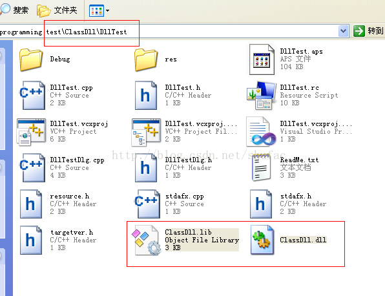Select the ClassDll.lib library icon

pyautogui.click(x=147, y=240)
